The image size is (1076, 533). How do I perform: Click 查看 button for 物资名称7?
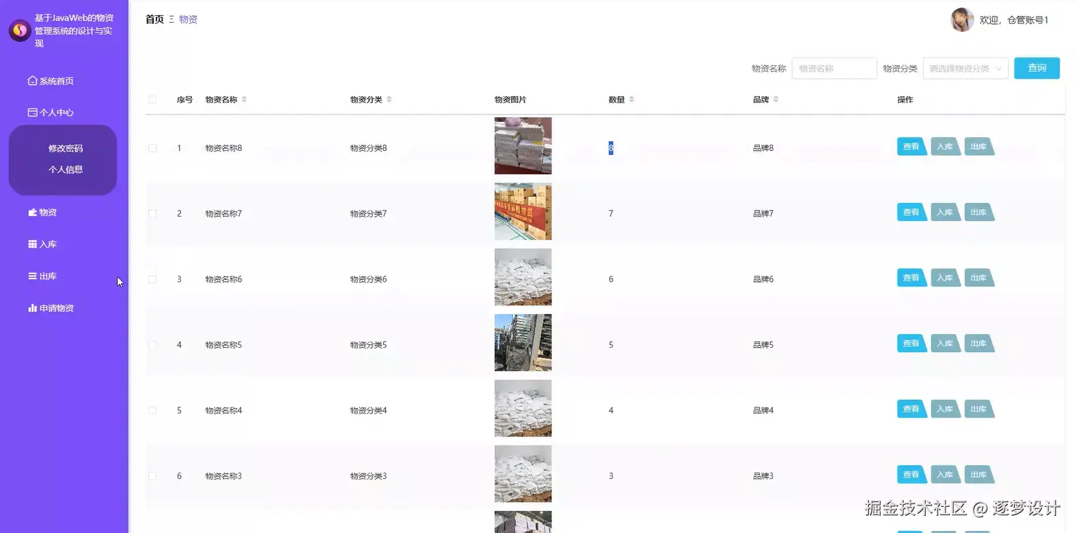pyautogui.click(x=911, y=213)
